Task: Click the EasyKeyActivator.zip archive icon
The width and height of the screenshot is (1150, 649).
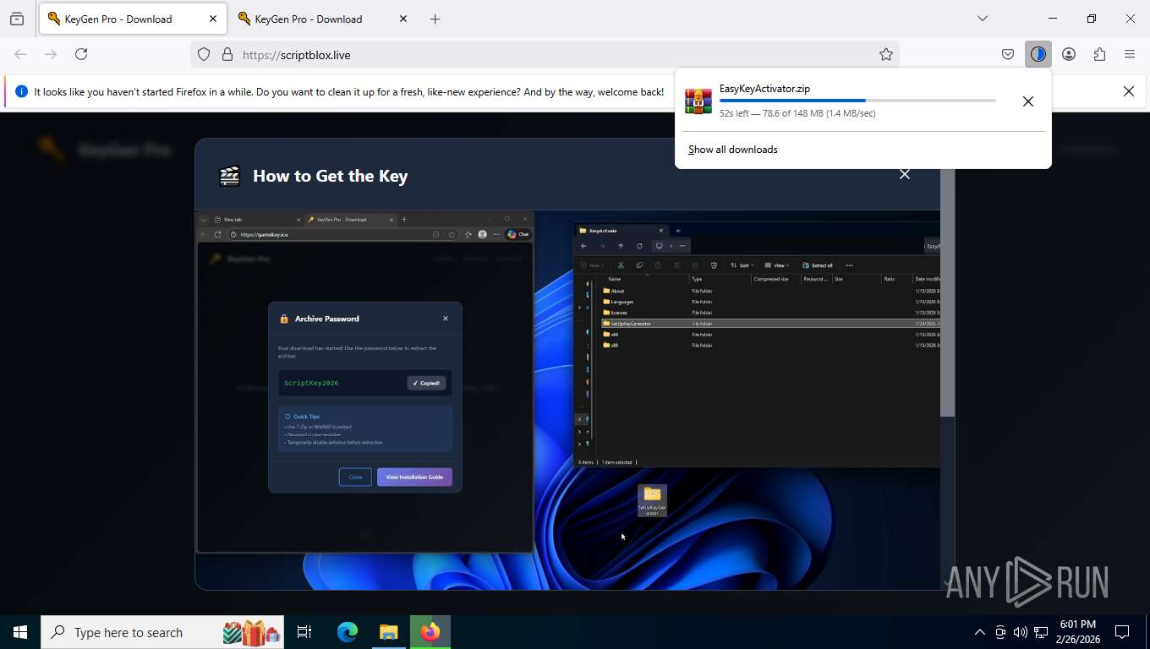Action: click(698, 101)
